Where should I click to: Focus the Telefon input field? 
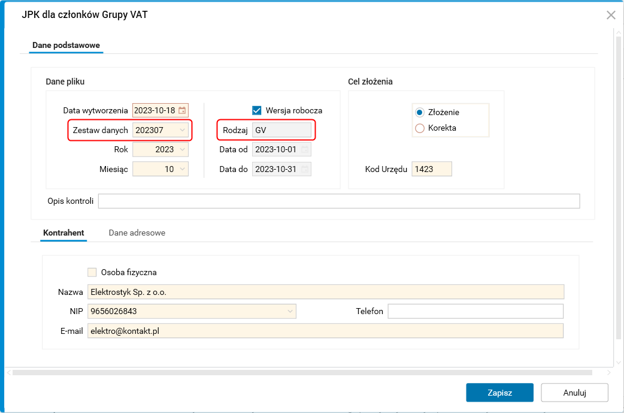[x=475, y=311]
